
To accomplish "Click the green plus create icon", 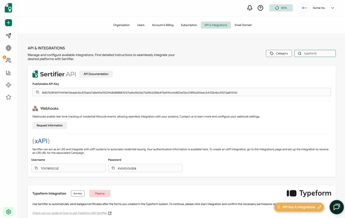I will [x=9, y=23].
